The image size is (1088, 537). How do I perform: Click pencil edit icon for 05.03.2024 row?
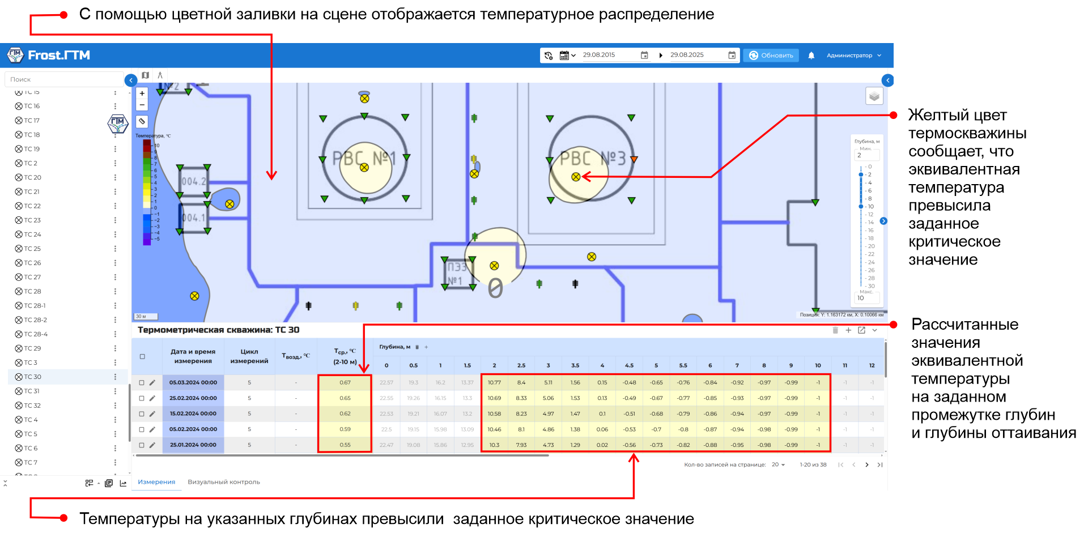click(x=152, y=383)
